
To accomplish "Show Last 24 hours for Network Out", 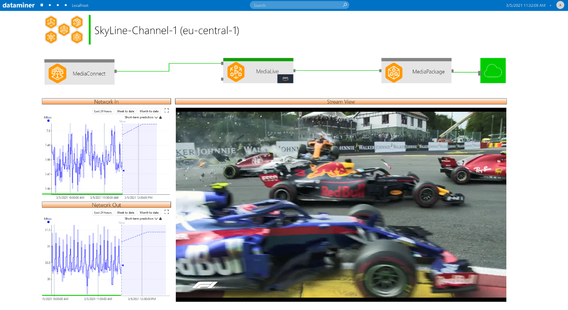I will point(103,213).
